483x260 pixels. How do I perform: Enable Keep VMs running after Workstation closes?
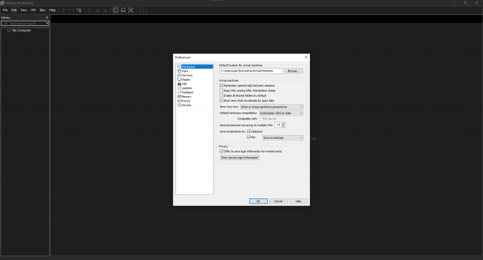(x=221, y=91)
